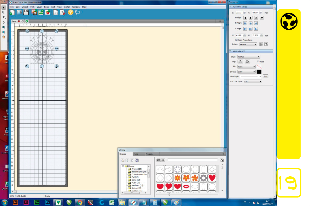Switch to the Fonts tab in Library
This screenshot has height=206, width=310.
(x=136, y=154)
